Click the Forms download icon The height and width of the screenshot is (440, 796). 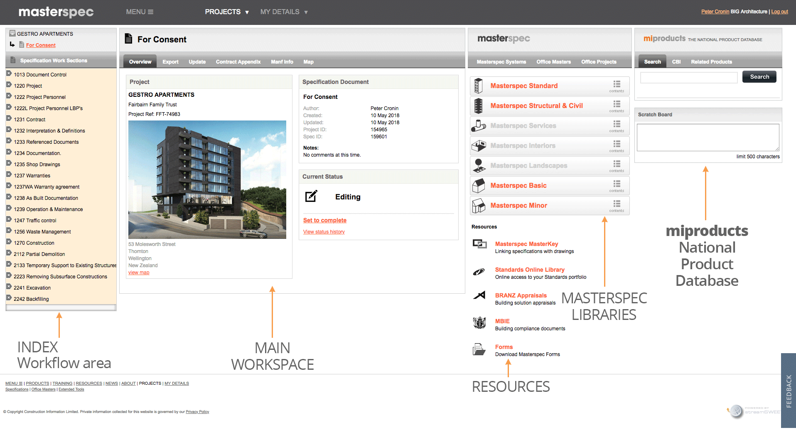tap(479, 349)
